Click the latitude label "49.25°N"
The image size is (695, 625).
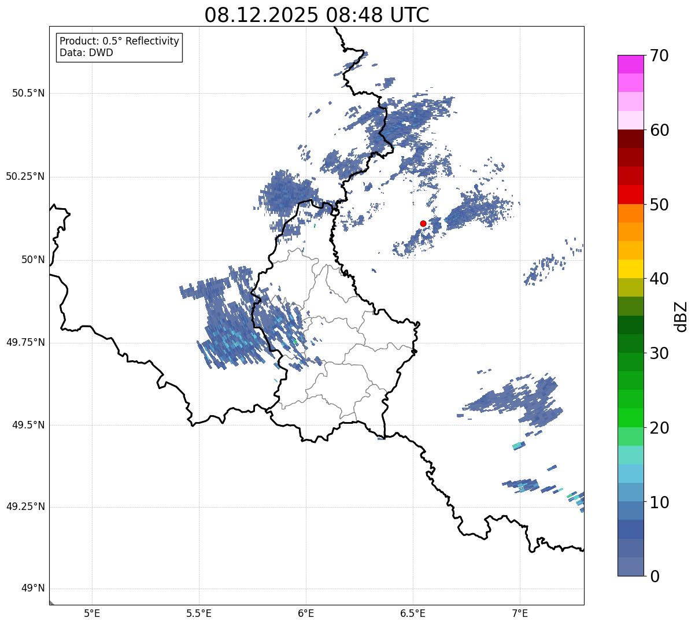pyautogui.click(x=25, y=507)
